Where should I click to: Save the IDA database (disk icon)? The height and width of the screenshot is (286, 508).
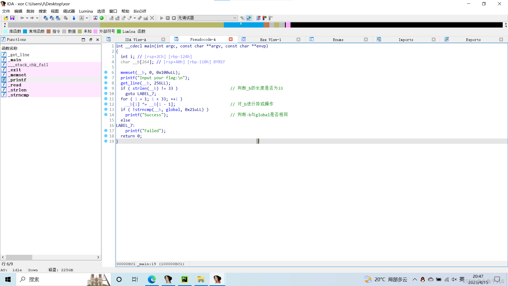click(x=12, y=18)
